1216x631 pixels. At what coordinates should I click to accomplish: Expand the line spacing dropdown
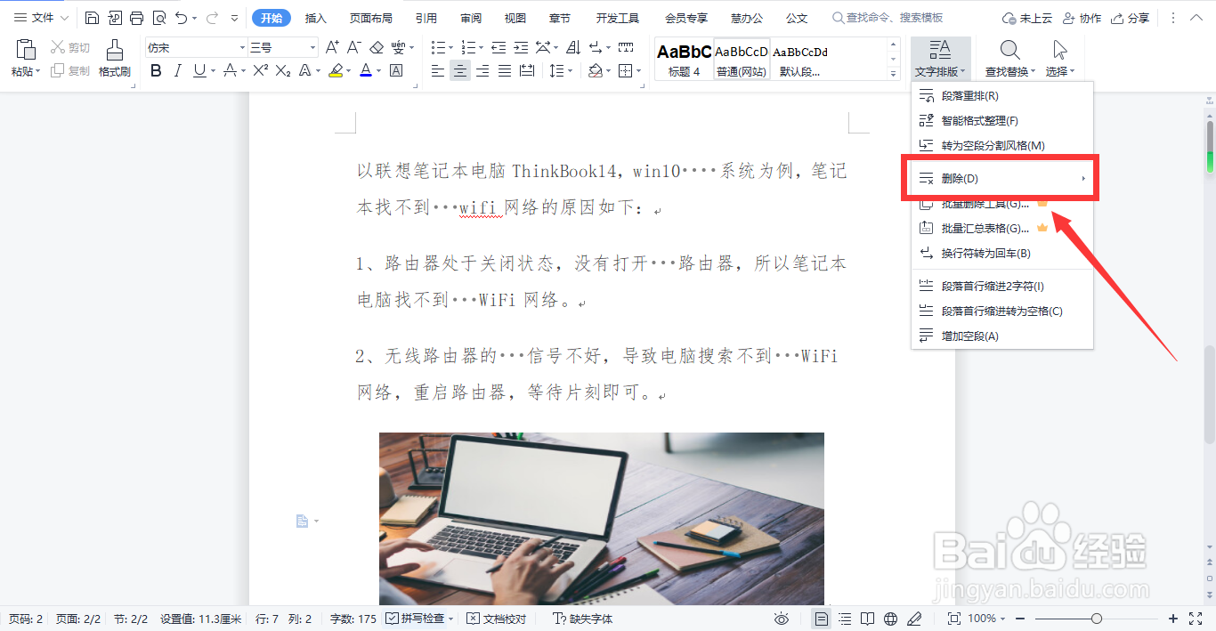tap(570, 71)
